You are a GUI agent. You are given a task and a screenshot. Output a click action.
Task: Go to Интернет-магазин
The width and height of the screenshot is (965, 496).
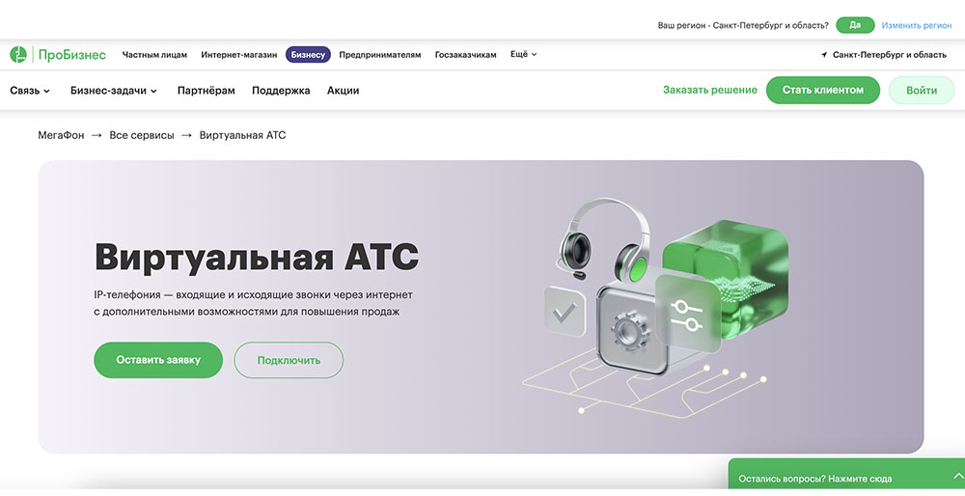click(x=238, y=55)
